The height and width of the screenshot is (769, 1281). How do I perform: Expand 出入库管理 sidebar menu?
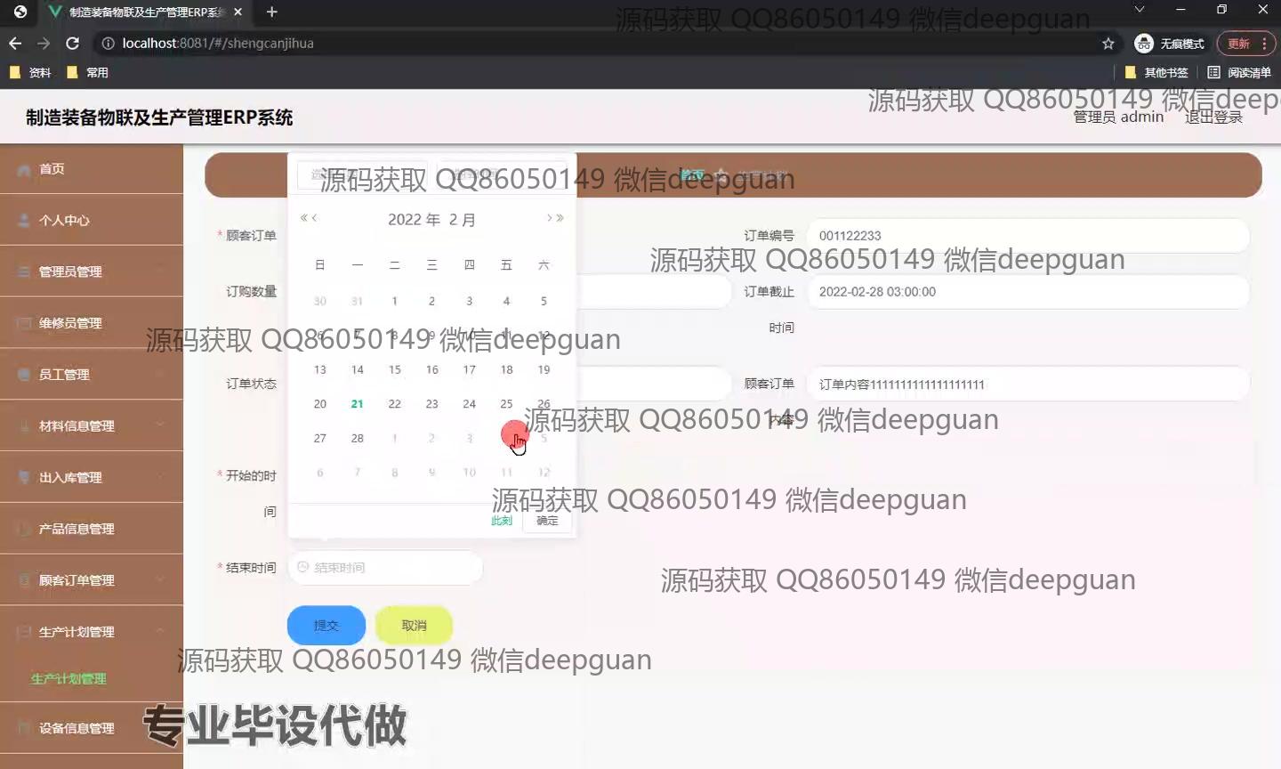(92, 478)
